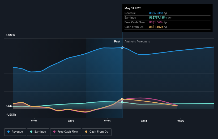Click the Free Cash Flow label in tooltip

pos(135,22)
